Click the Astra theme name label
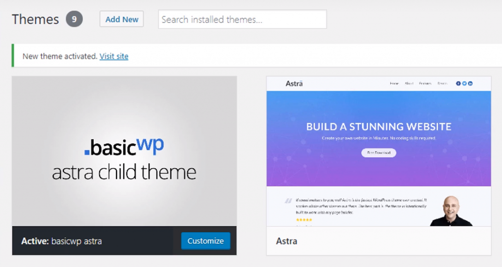Screen dimensions: 502x267 coord(286,241)
